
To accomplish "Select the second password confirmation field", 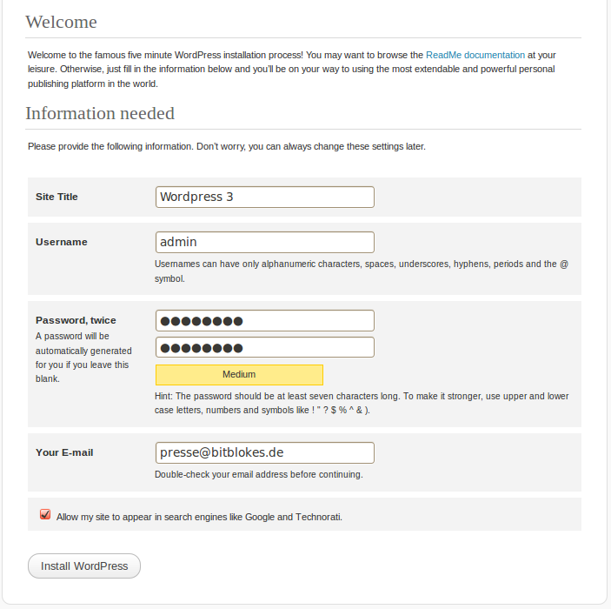I will (265, 347).
